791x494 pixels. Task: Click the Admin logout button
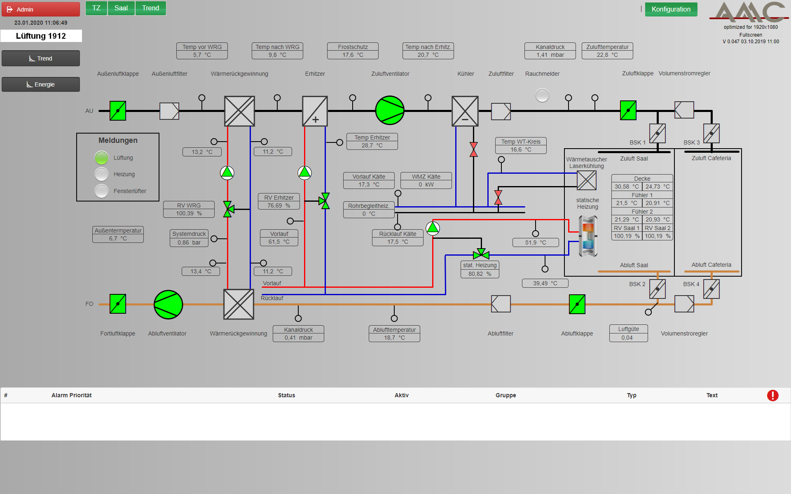(x=41, y=9)
